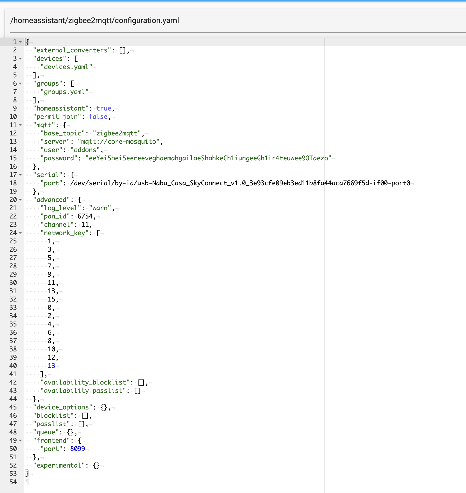Click the "zigbee2mqtt" base_topic value
This screenshot has height=493, width=466.
point(117,133)
